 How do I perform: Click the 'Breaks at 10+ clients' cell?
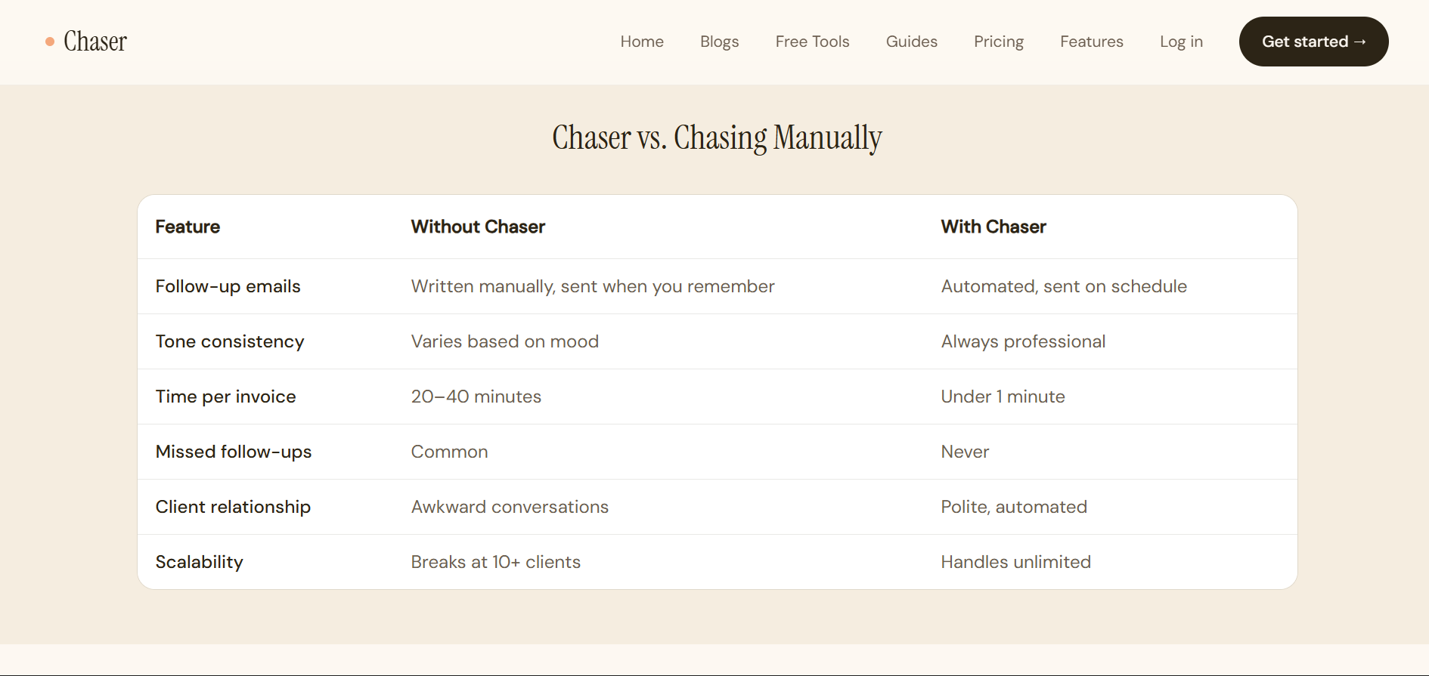(495, 562)
